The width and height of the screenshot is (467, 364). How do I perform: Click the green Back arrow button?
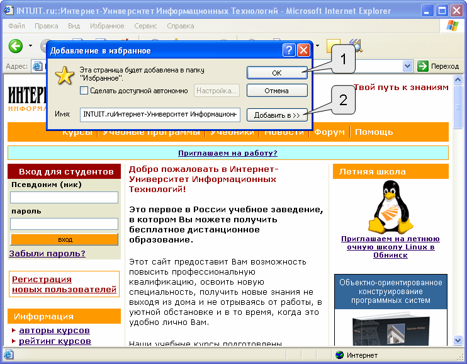[x=16, y=46]
